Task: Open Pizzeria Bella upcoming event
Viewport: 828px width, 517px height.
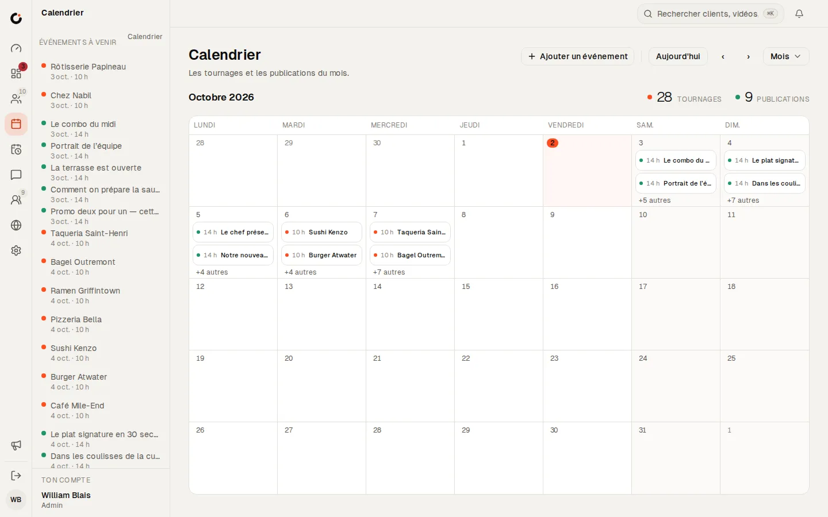Action: (101, 324)
